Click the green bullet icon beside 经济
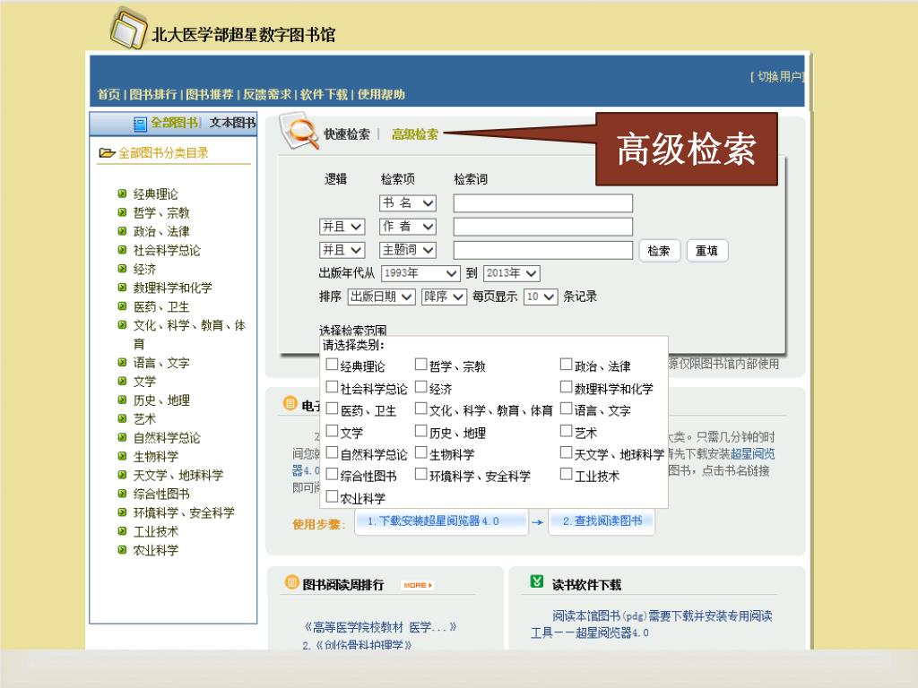Screen dimensions: 918x688 [122, 269]
